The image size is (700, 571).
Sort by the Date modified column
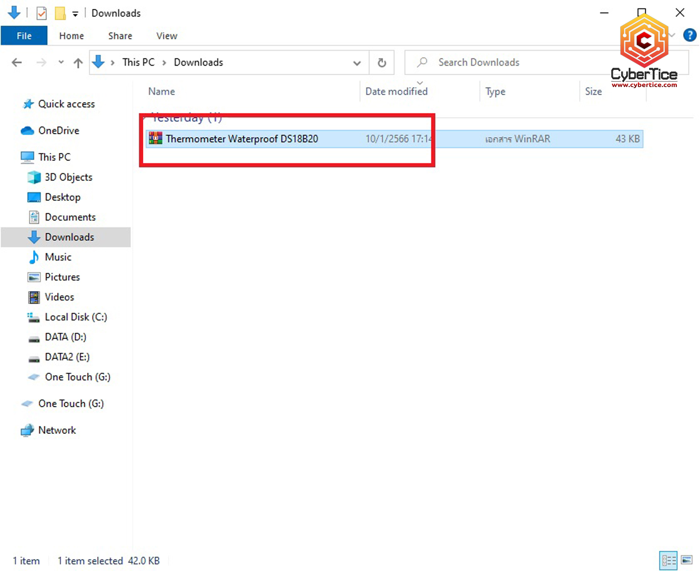tap(396, 91)
